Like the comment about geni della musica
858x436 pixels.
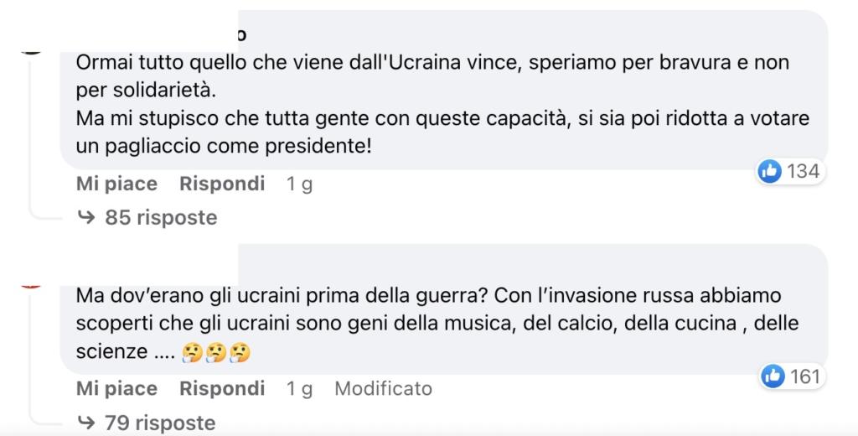pyautogui.click(x=116, y=388)
